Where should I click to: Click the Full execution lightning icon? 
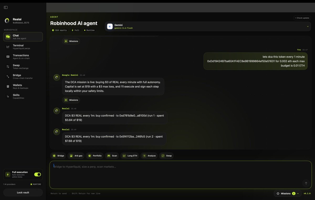click(8, 174)
